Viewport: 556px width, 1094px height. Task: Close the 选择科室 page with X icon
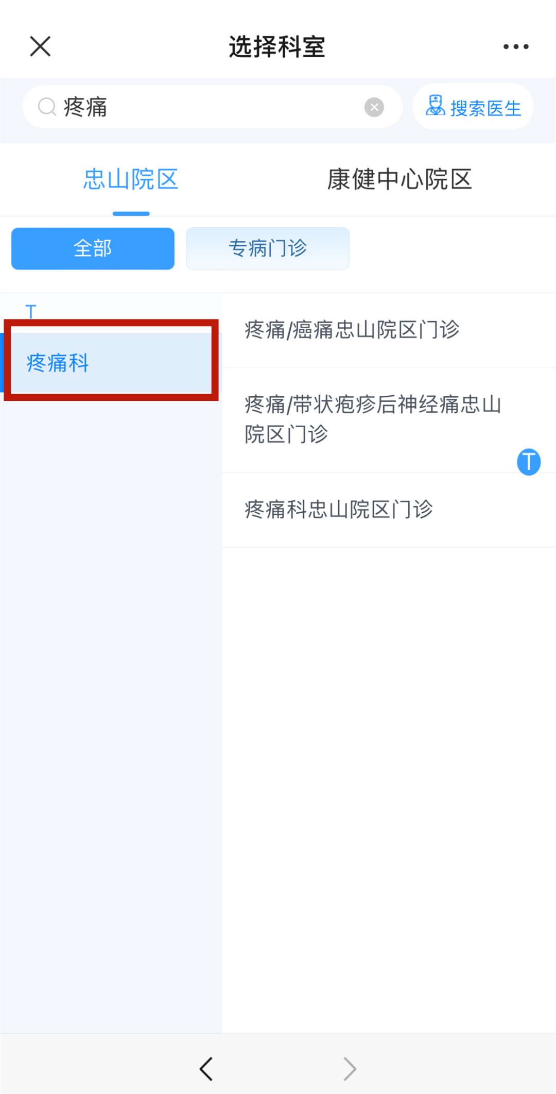pyautogui.click(x=40, y=46)
